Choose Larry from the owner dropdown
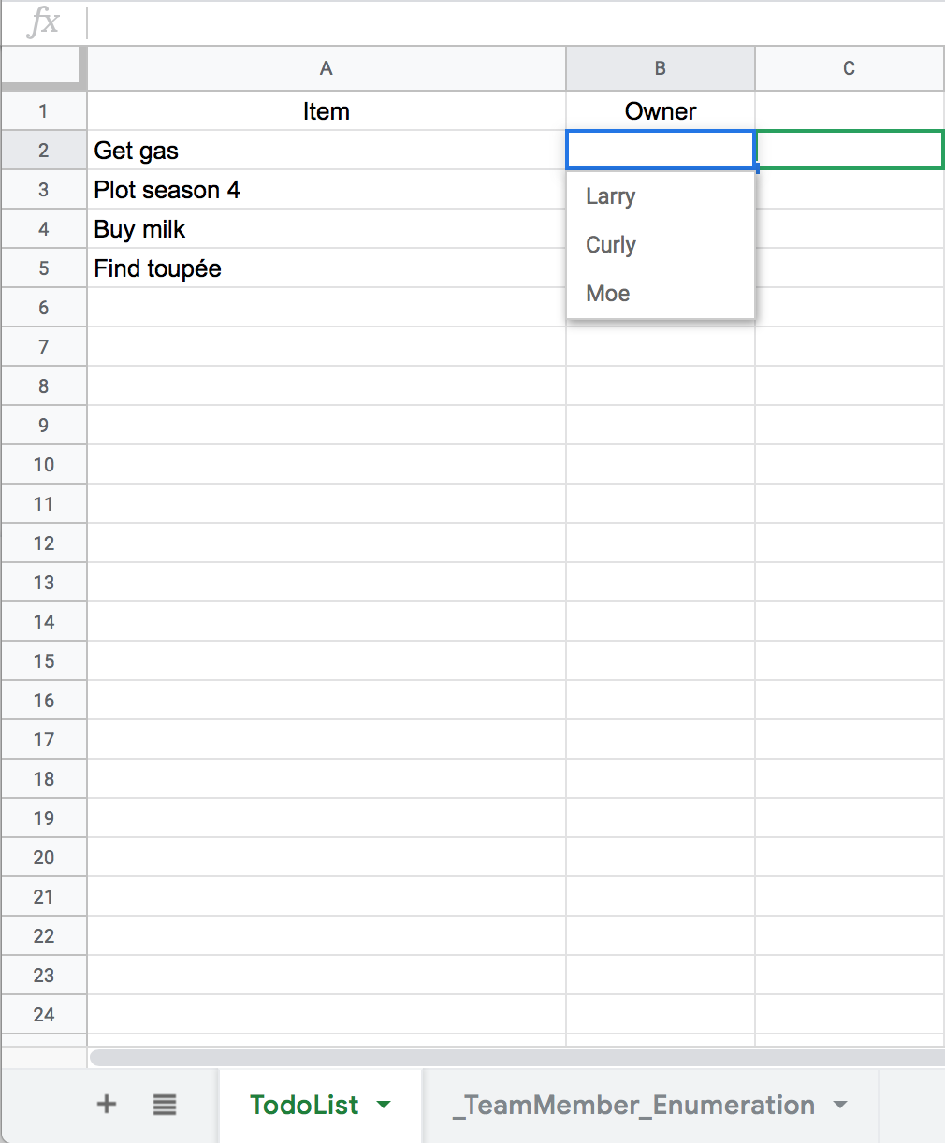This screenshot has width=945, height=1143. [611, 196]
